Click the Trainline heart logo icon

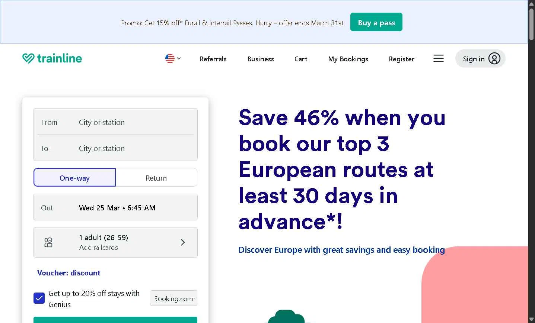(28, 58)
